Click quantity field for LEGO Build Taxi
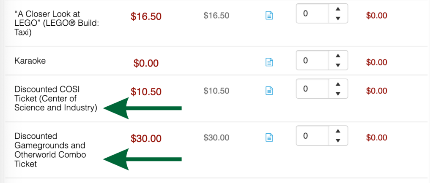Viewport: 433px width, 183px height. [x=312, y=14]
